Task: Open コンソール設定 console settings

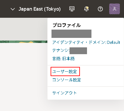Action: [x=67, y=80]
